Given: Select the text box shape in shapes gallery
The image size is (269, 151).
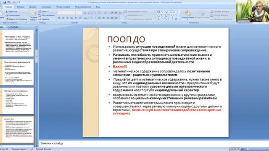Looking at the screenshot, I should click(158, 12).
